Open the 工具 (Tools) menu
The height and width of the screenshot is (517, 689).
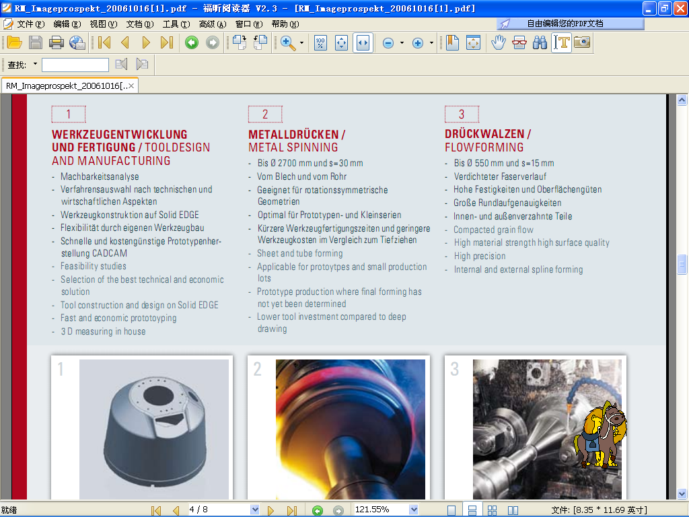[x=176, y=24]
